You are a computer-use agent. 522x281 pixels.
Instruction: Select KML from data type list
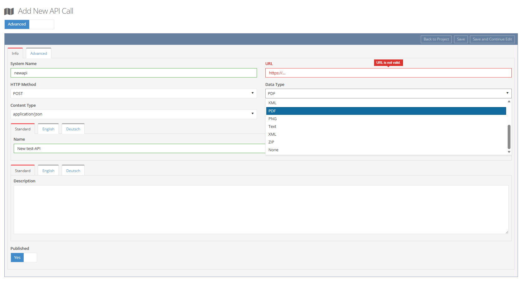273,103
